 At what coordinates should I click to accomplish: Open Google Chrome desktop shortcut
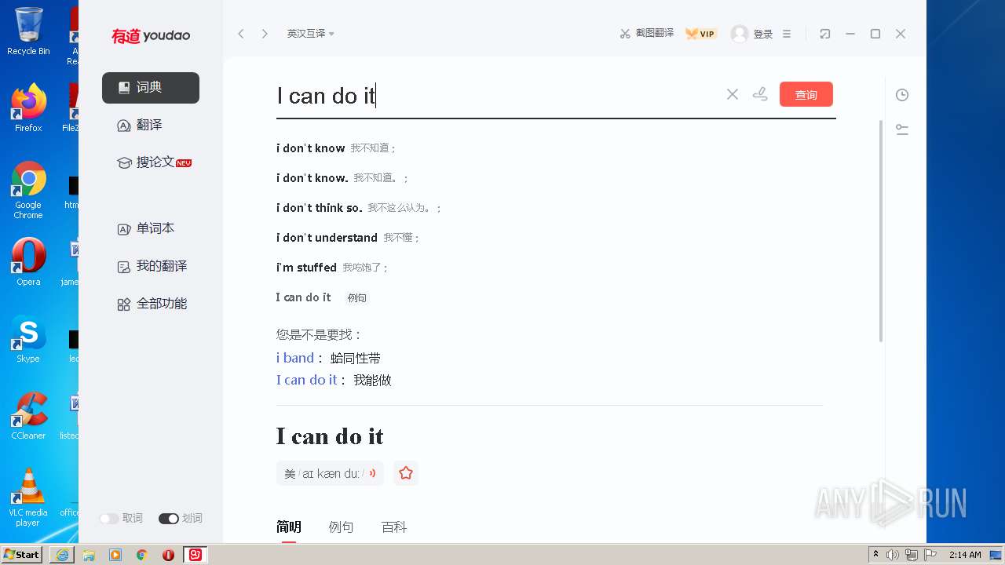(28, 190)
